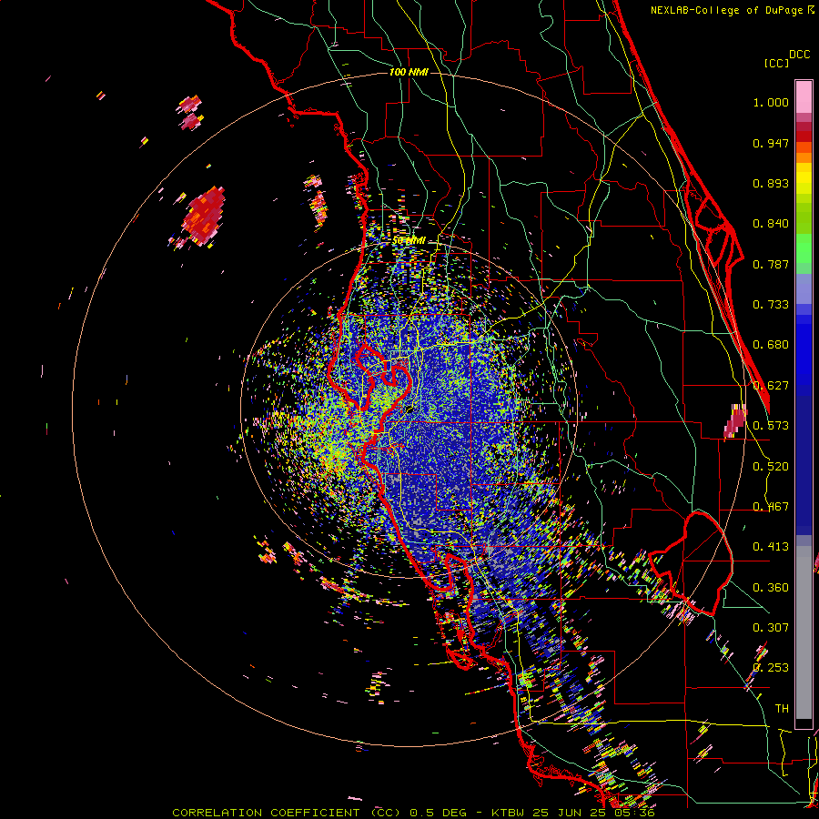This screenshot has height=819, width=819.
Task: Select the 0.840 scale value
Action: click(x=771, y=224)
